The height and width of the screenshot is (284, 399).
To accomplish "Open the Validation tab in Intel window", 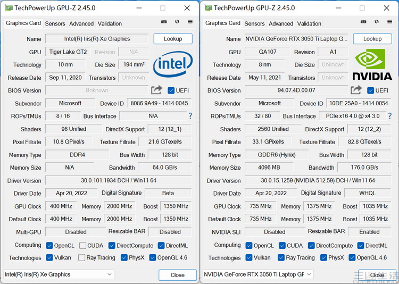I will [x=110, y=23].
